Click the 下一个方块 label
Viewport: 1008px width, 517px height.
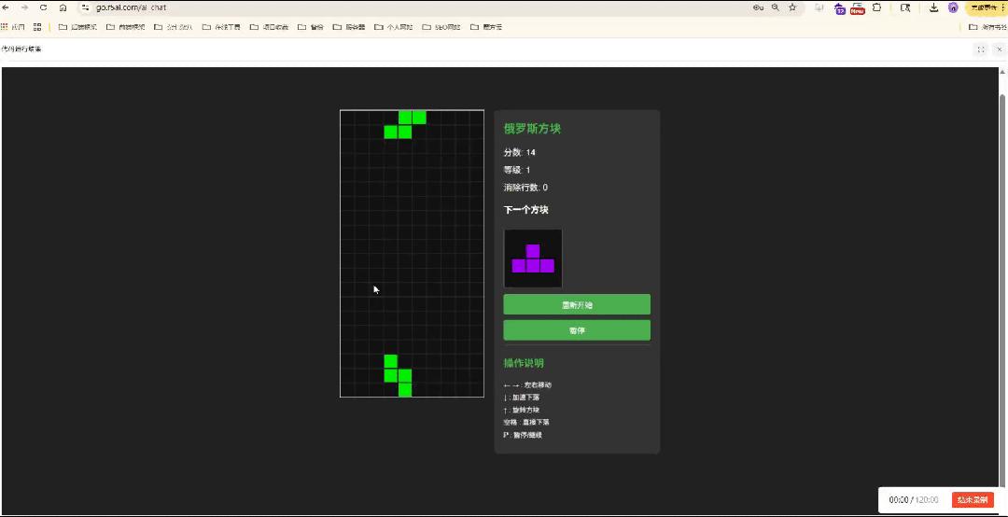pos(525,210)
